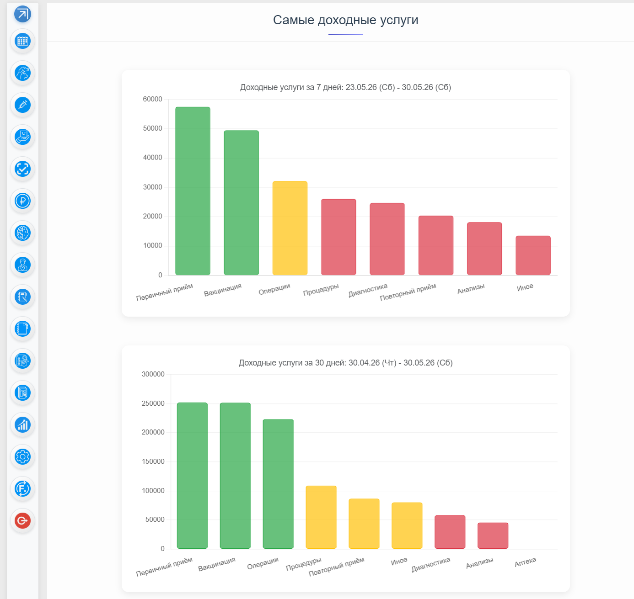
Task: Click the circular F refresh icon
Action: (22, 489)
